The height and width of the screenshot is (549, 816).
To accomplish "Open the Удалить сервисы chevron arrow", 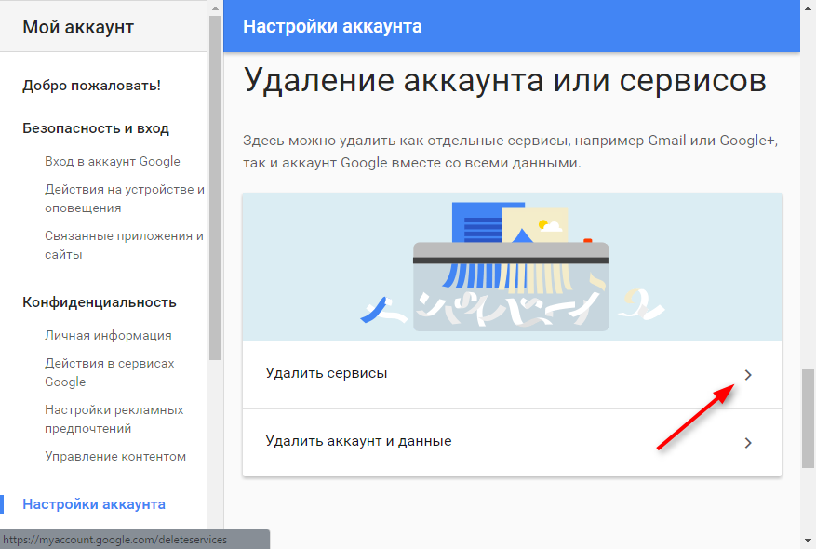I will (x=748, y=375).
